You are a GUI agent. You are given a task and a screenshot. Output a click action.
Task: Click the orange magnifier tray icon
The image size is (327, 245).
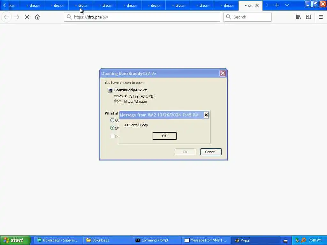coord(303,240)
